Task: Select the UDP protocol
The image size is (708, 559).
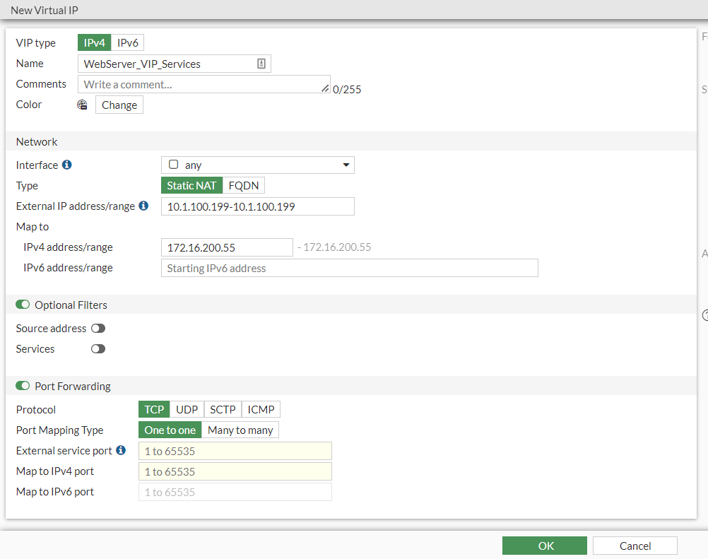Action: (186, 409)
